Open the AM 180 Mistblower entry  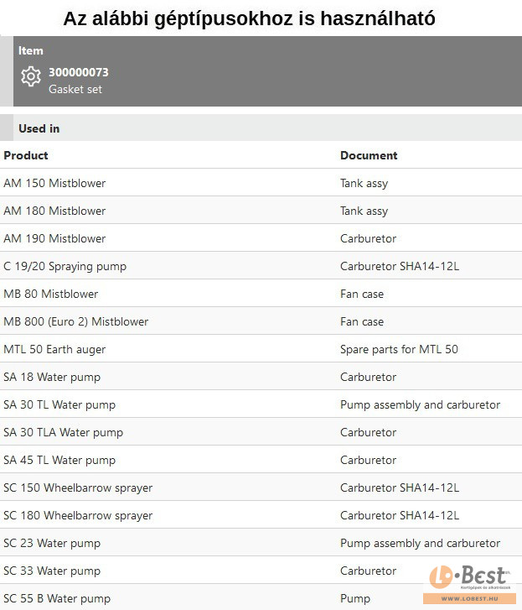[54, 211]
